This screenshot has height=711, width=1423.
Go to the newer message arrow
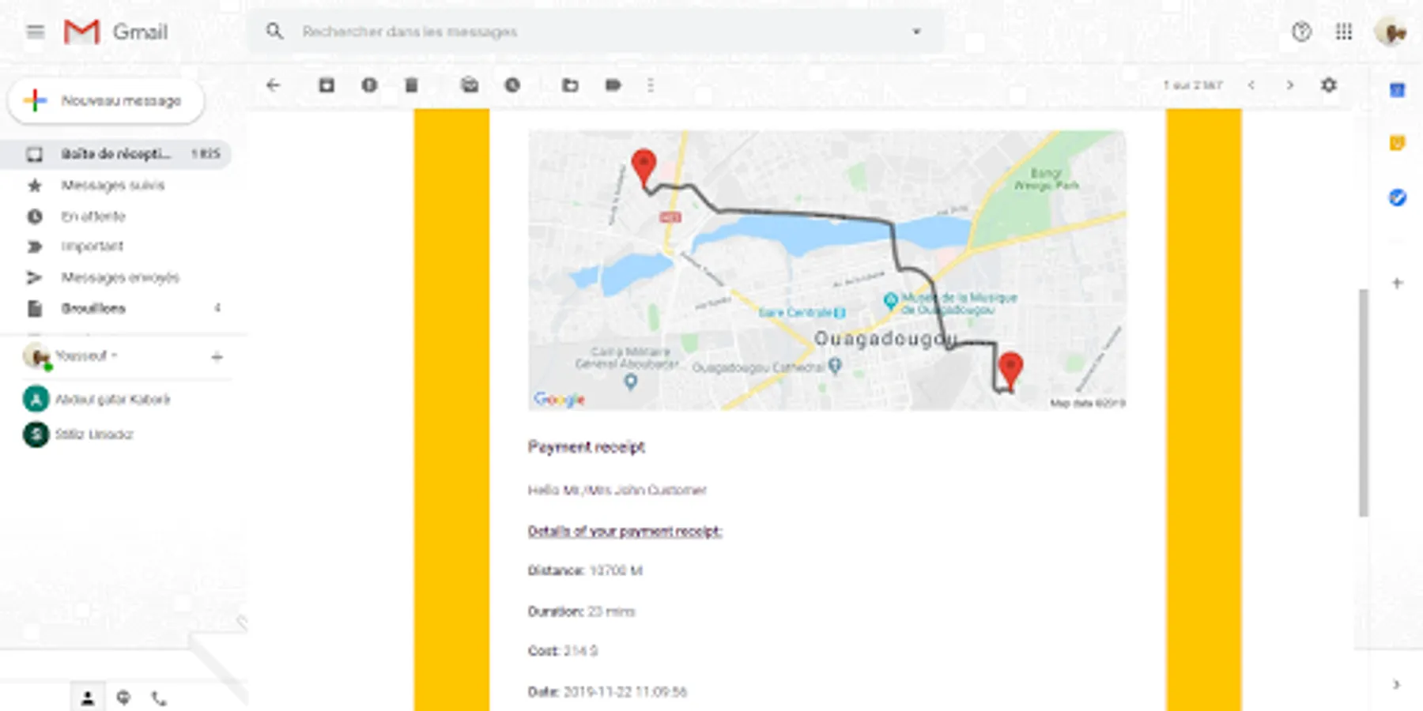coord(1251,85)
